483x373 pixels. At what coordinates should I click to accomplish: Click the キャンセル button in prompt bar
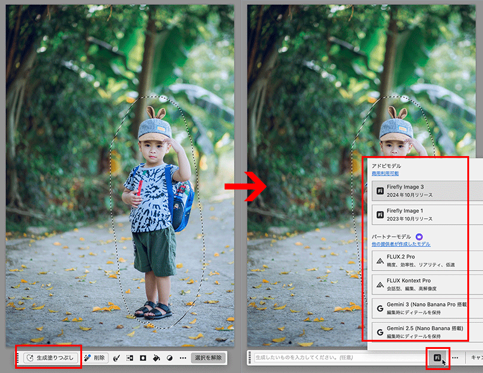point(476,357)
